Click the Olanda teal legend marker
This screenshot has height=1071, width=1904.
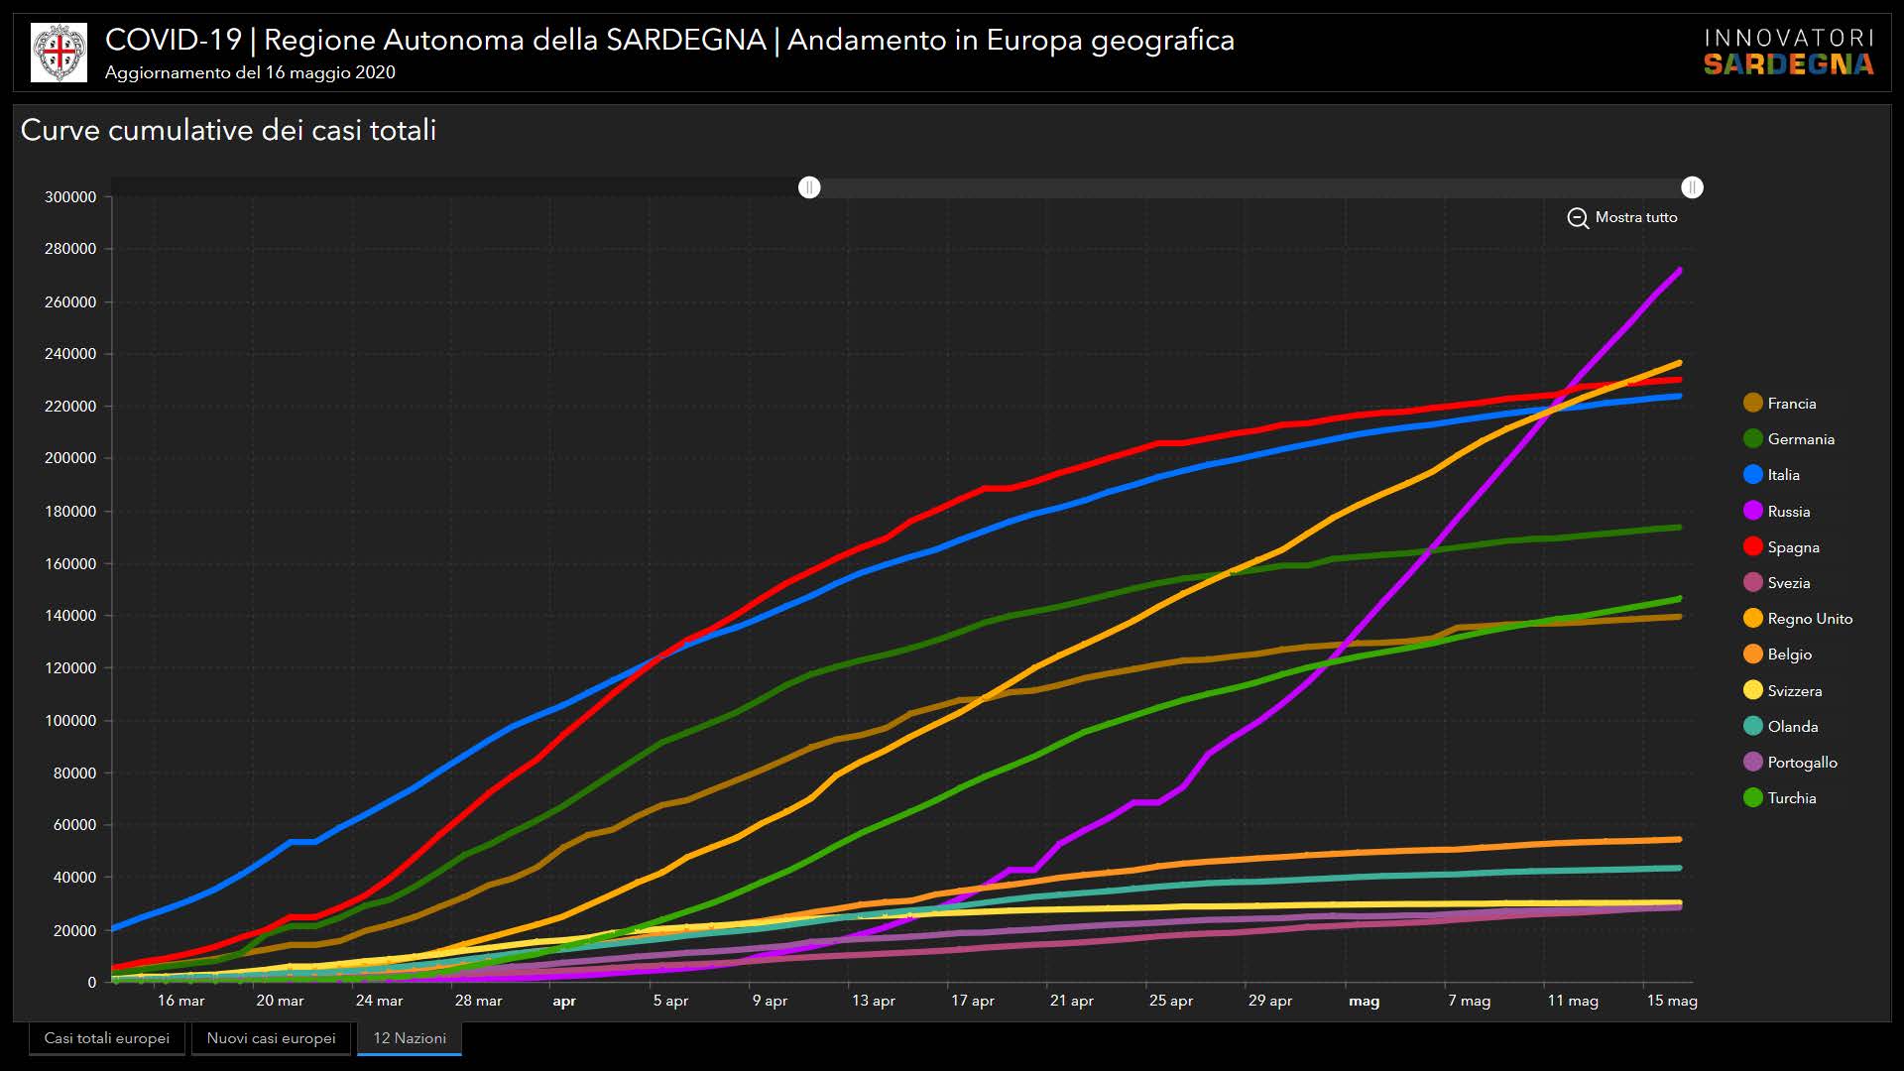click(1752, 726)
